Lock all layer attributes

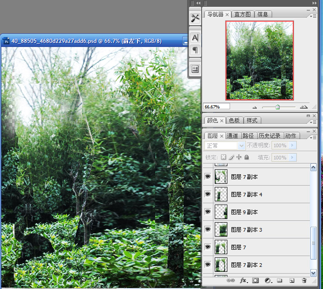point(246,157)
